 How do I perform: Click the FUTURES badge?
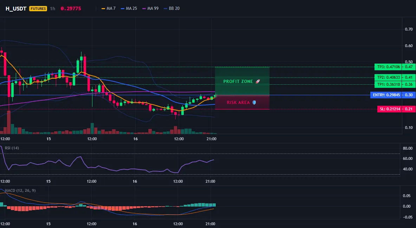click(x=38, y=8)
